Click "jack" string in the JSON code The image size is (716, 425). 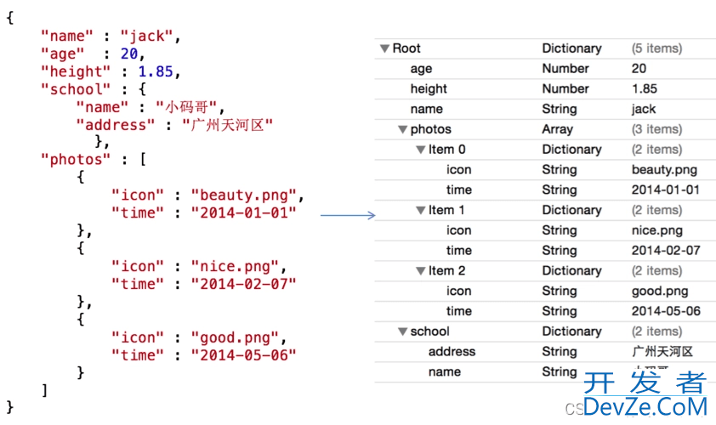coord(146,36)
